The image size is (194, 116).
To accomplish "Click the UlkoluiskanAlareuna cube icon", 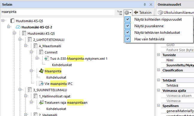I will click(x=160, y=13).
